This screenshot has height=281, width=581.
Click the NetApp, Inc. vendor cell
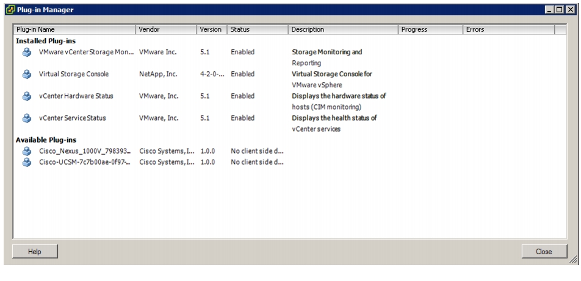coord(158,74)
